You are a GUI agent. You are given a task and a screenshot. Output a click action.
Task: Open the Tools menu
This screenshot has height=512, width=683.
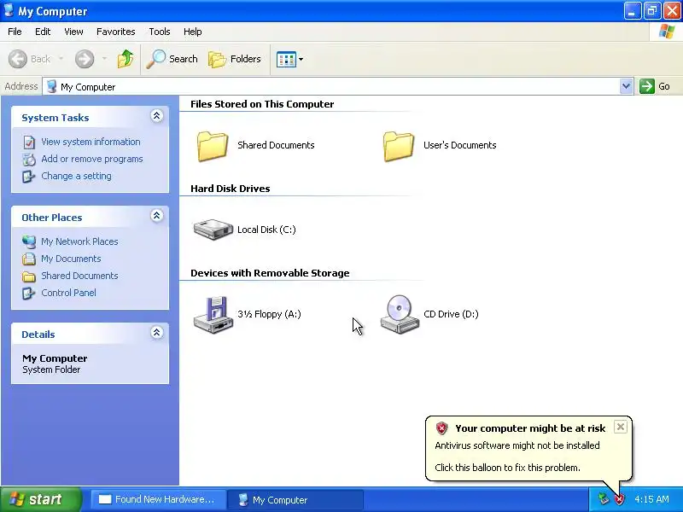160,32
